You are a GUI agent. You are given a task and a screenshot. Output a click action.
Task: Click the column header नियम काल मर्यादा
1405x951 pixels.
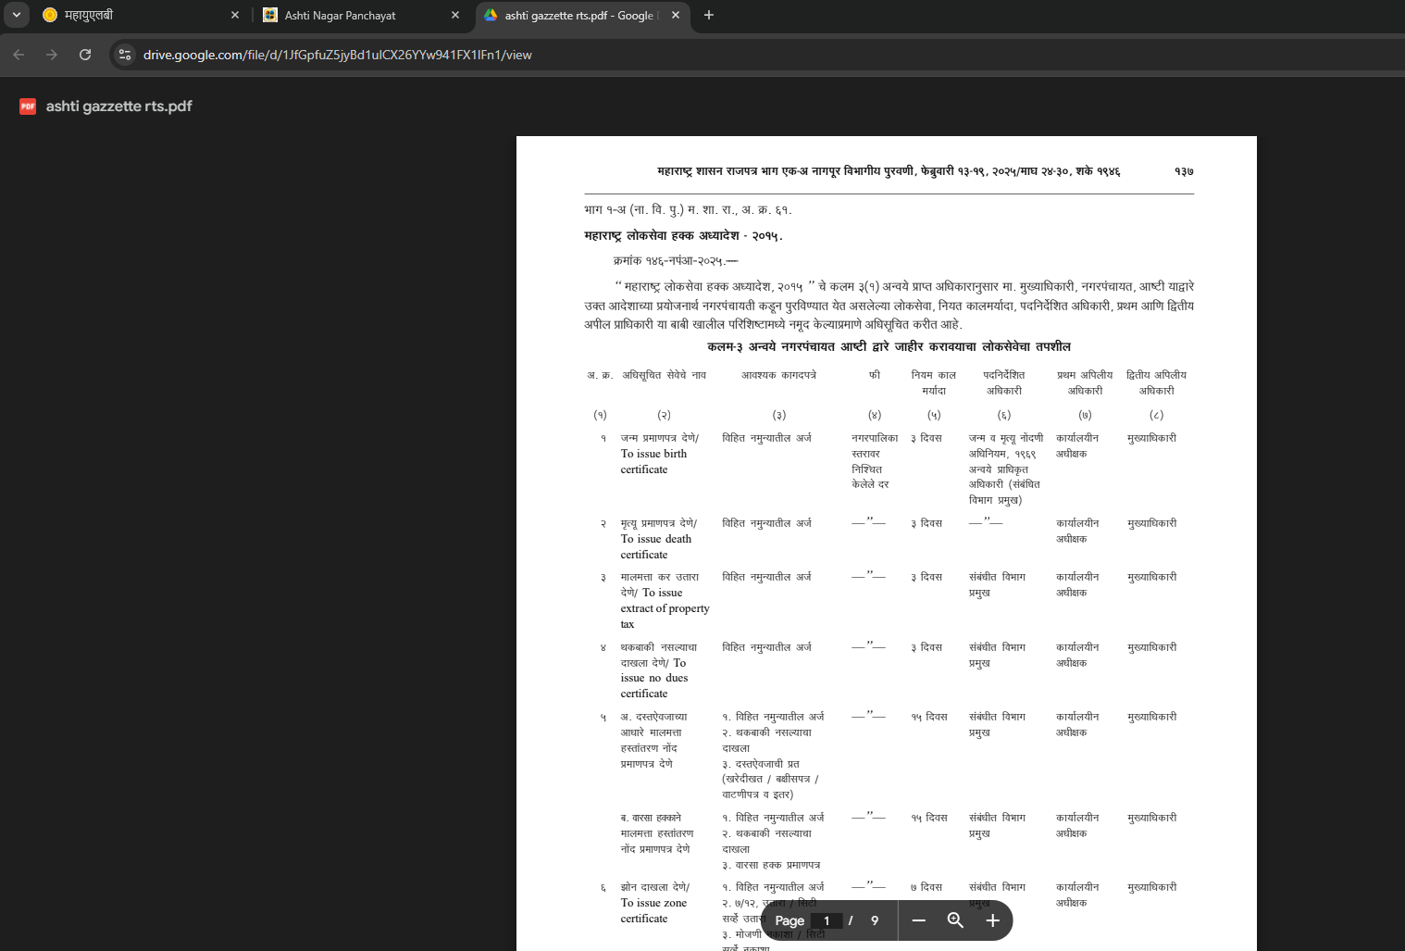tap(933, 382)
